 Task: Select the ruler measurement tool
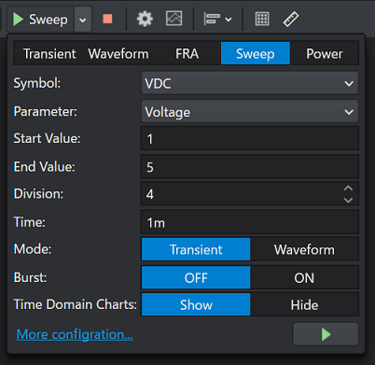291,19
